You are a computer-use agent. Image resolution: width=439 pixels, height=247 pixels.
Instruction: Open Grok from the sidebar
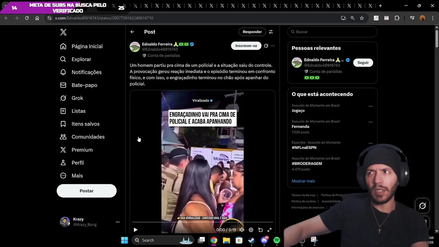(x=72, y=98)
